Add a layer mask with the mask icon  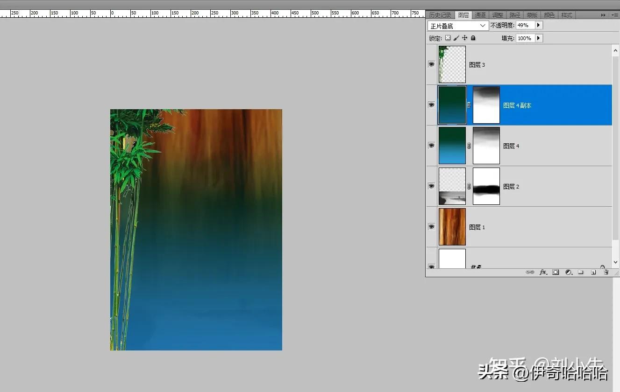pyautogui.click(x=556, y=272)
